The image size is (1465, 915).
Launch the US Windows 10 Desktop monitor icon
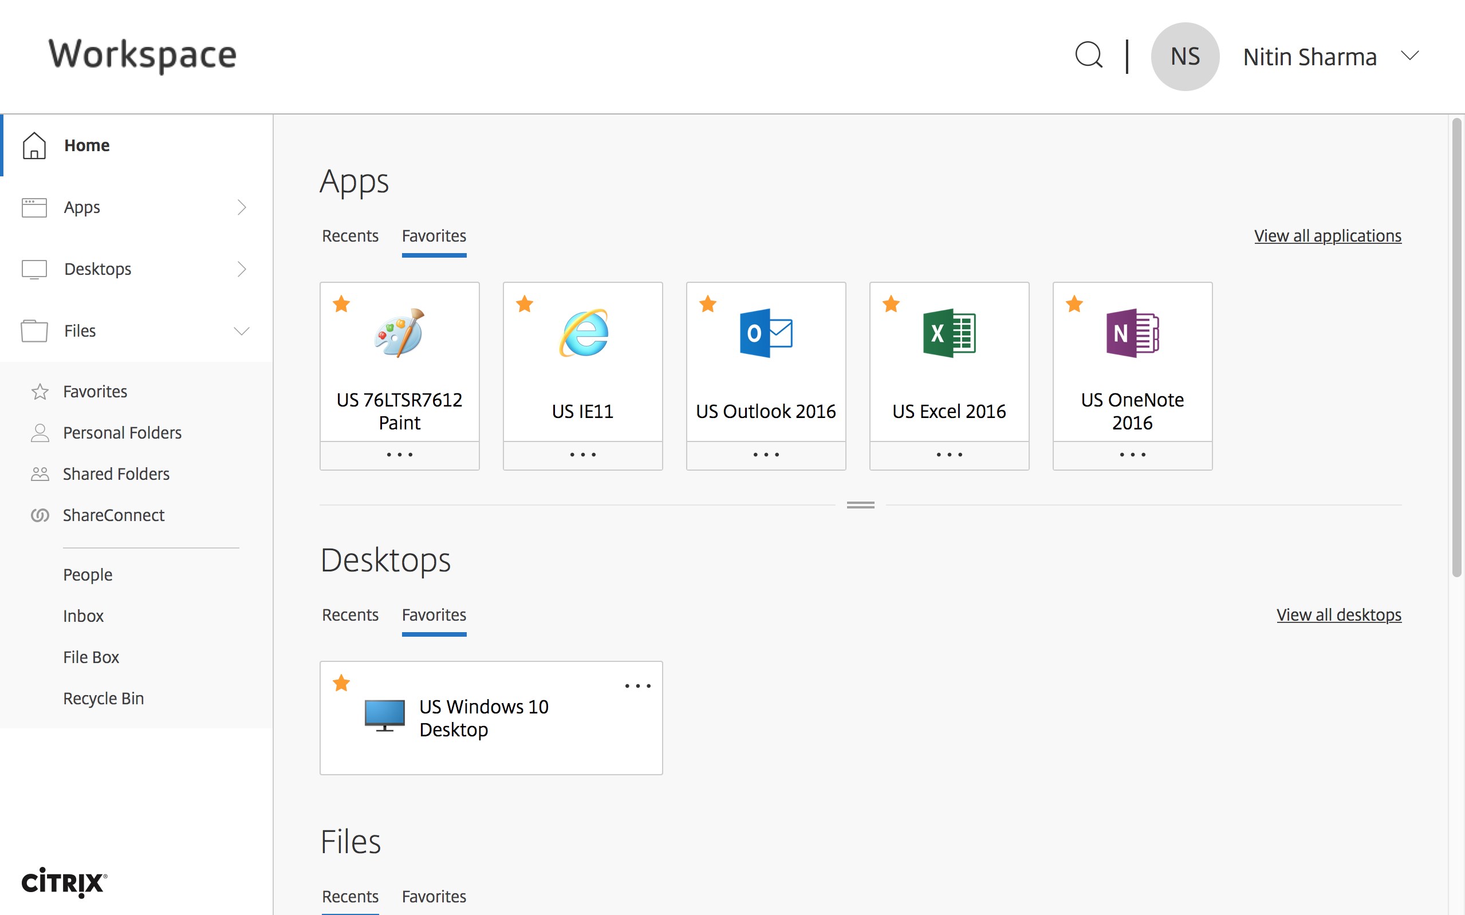tap(385, 716)
